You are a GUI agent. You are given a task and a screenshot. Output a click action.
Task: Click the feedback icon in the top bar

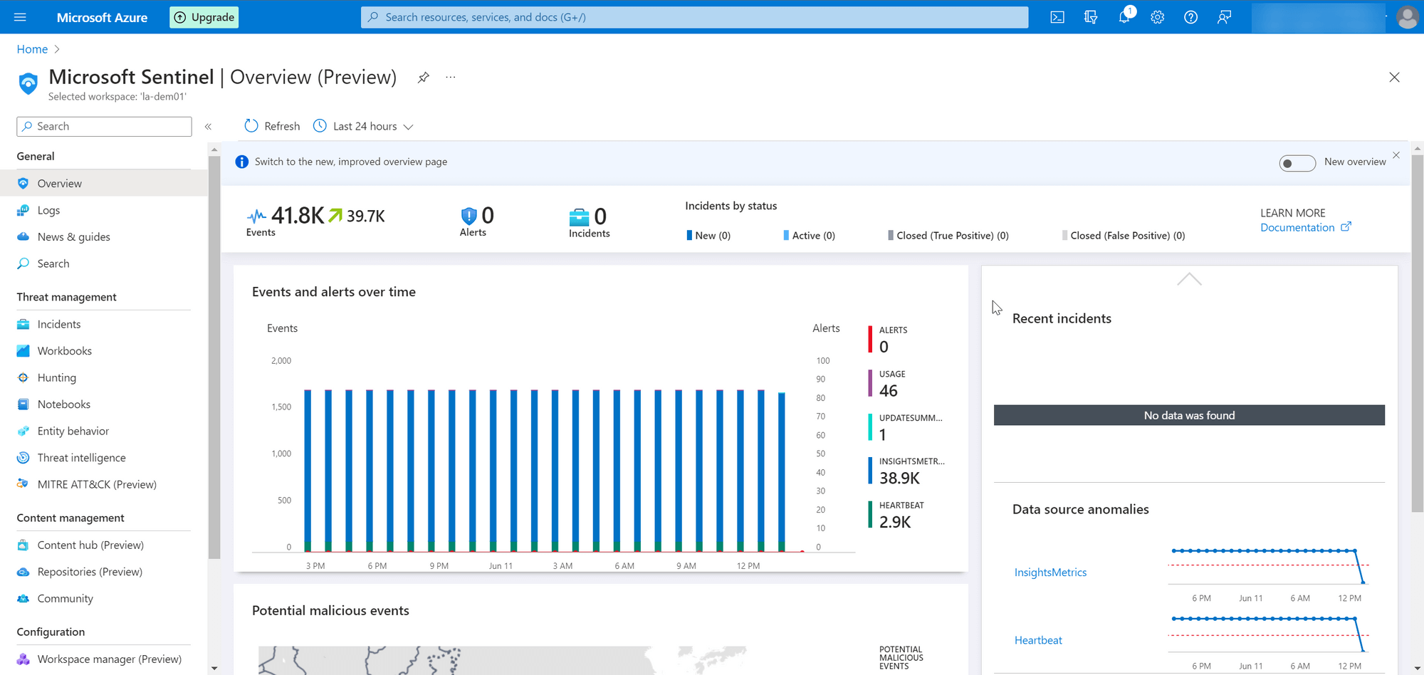(x=1224, y=17)
